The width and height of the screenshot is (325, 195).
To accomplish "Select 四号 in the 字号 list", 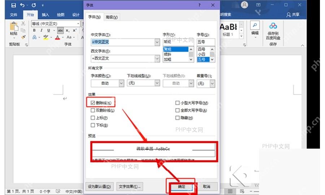I will 203,49.
